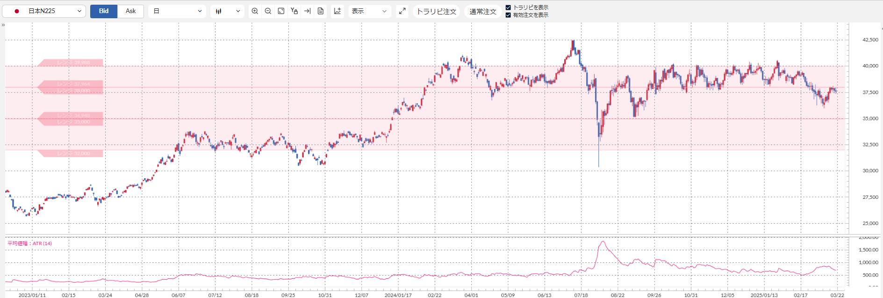The height and width of the screenshot is (298, 883).
Task: Select the レンジ 38,000 range marker
Action: pos(70,91)
